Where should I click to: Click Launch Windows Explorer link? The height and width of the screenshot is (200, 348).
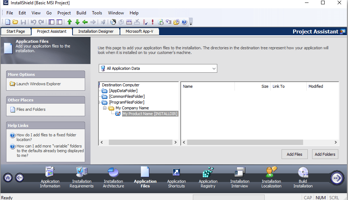[x=38, y=84]
